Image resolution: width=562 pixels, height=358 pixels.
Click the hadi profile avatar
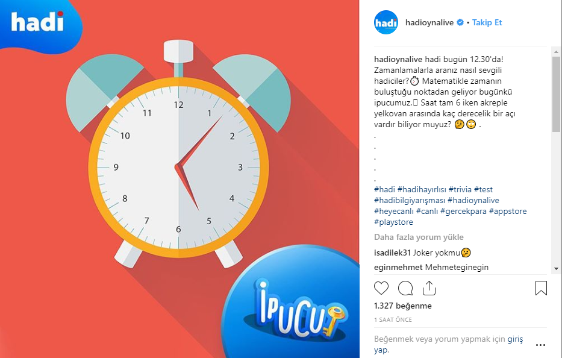coord(386,22)
